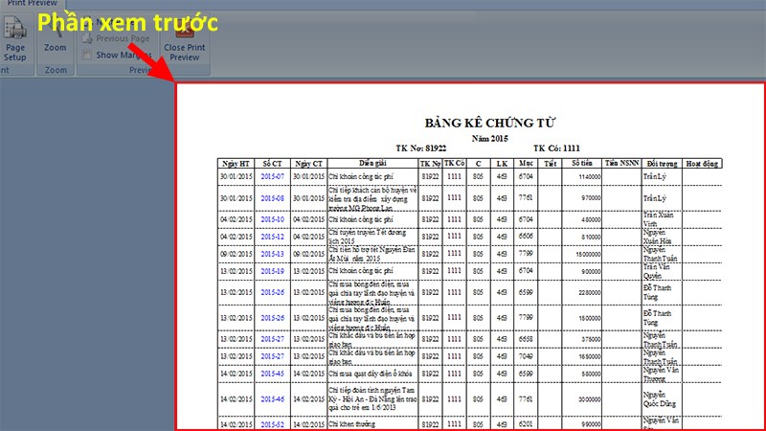Click the 'Diễn giải' column header

372,163
